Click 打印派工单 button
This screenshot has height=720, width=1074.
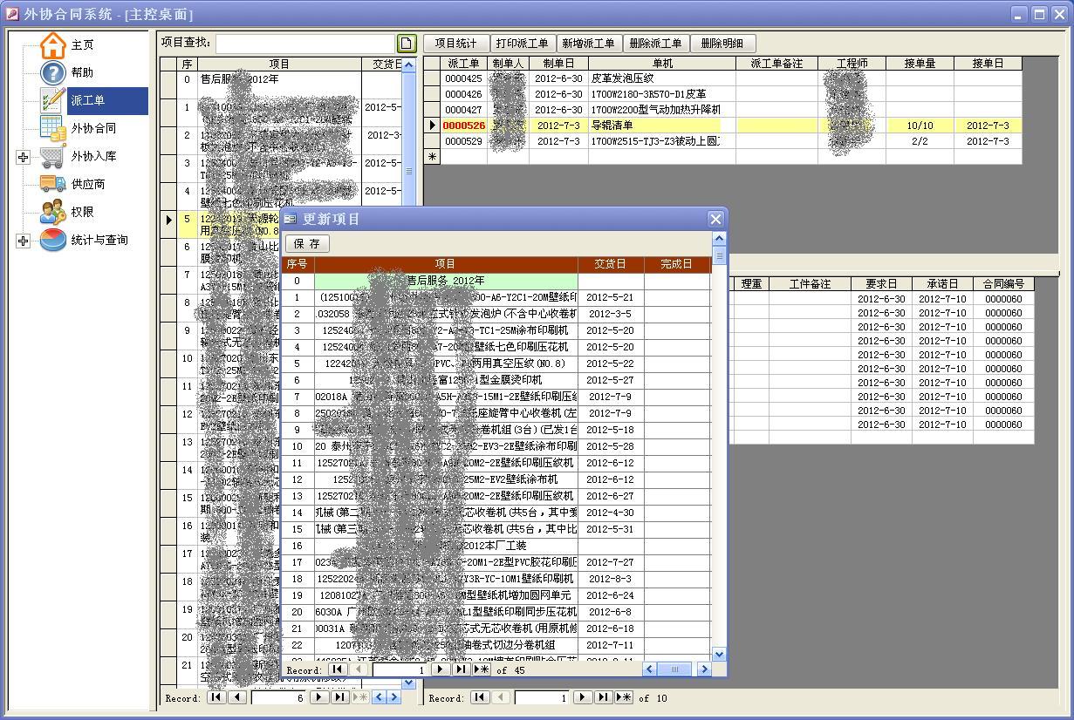point(523,44)
